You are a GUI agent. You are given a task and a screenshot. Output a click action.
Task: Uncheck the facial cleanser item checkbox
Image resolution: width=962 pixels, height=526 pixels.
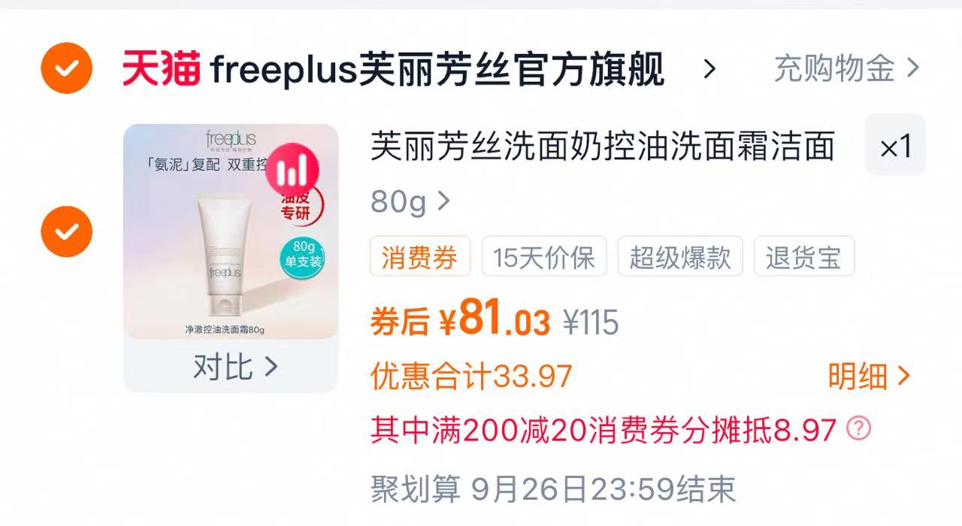point(67,231)
